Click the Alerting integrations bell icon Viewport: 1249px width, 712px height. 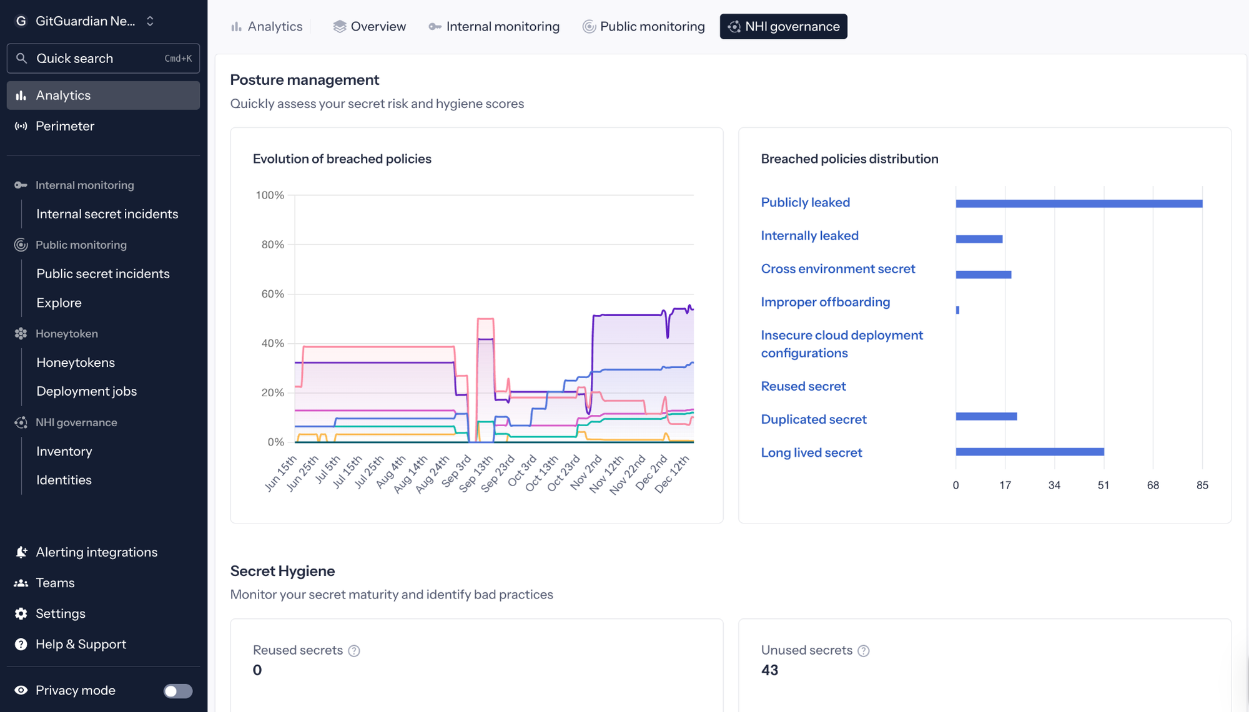(21, 552)
